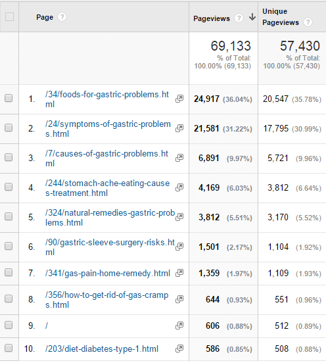Screen dimensions: 326x363
Task: Open the root "/" page link in row 9
Action: [x=47, y=326]
